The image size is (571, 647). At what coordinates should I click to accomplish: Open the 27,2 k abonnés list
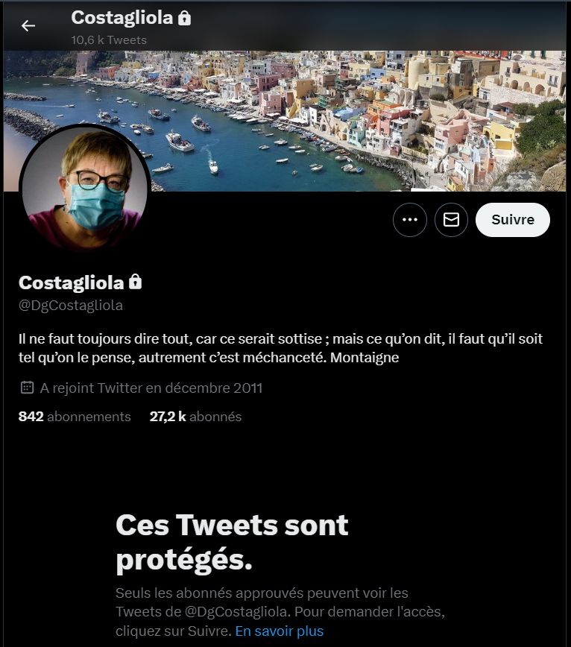point(195,417)
